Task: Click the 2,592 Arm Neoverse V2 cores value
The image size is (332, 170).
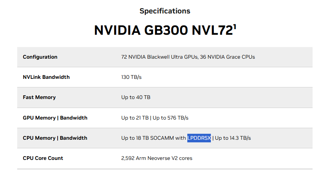Action: coord(157,158)
